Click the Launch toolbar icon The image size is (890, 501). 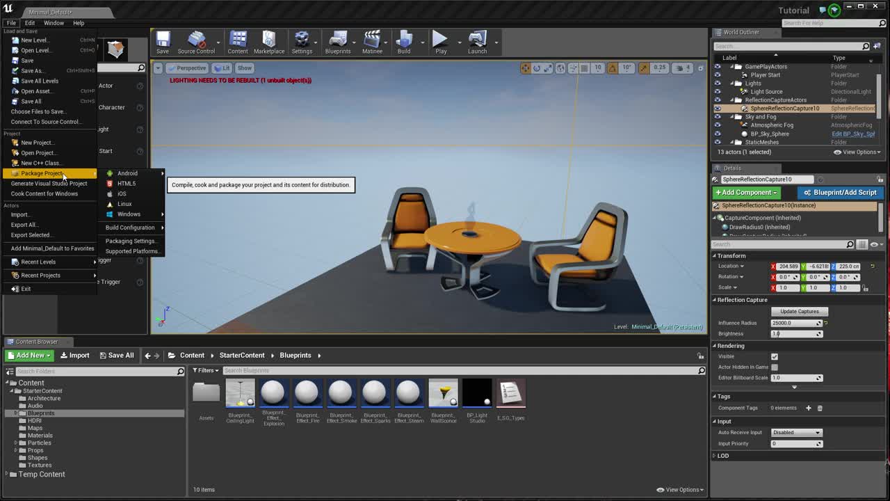[477, 42]
